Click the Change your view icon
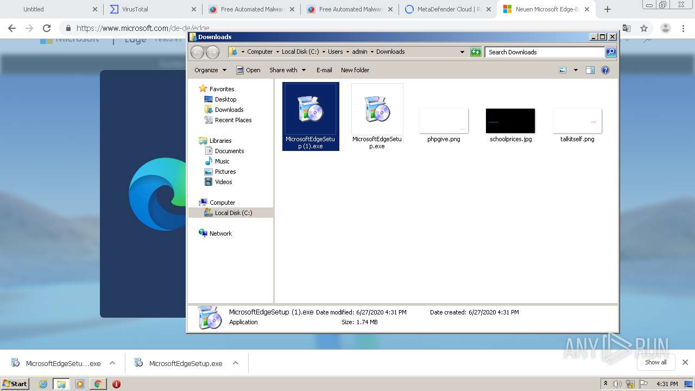The width and height of the screenshot is (695, 391). pos(563,70)
